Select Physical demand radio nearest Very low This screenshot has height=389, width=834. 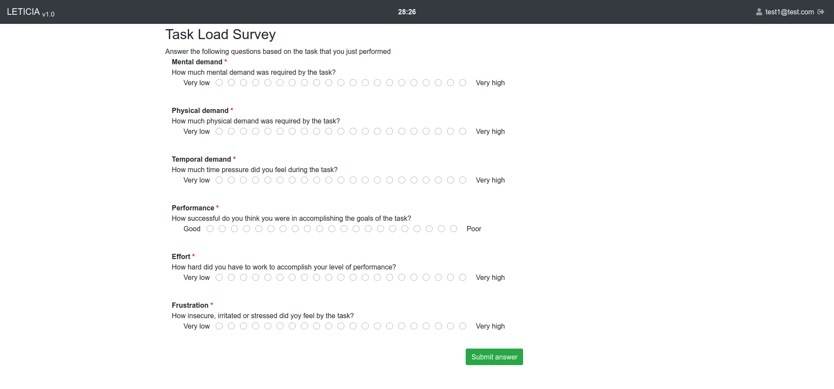coord(219,131)
